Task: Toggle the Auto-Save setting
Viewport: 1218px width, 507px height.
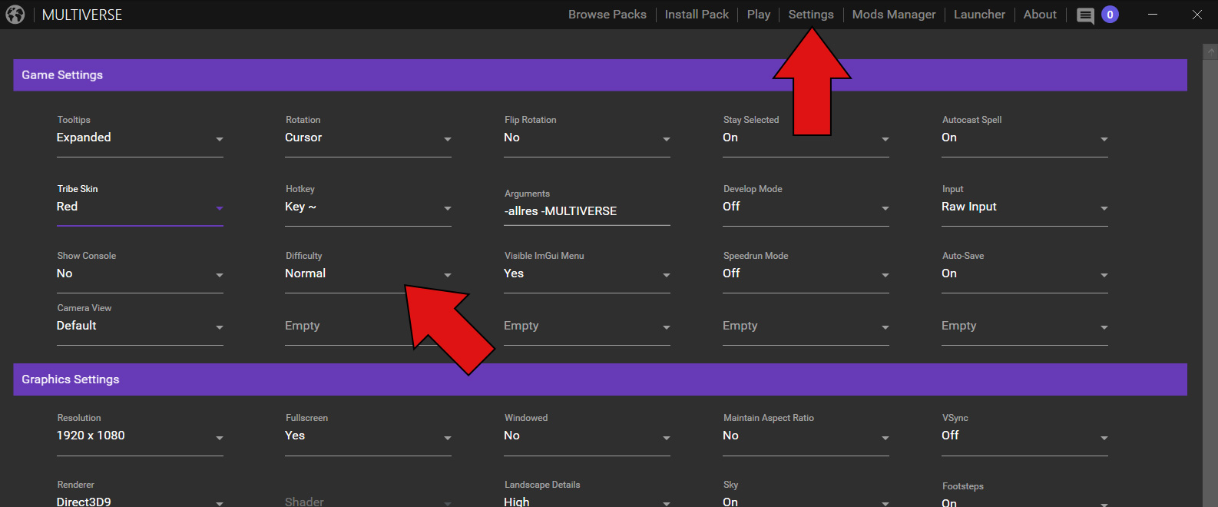Action: click(1024, 274)
